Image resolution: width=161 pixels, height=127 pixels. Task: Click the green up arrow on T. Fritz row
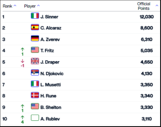point(22,49)
